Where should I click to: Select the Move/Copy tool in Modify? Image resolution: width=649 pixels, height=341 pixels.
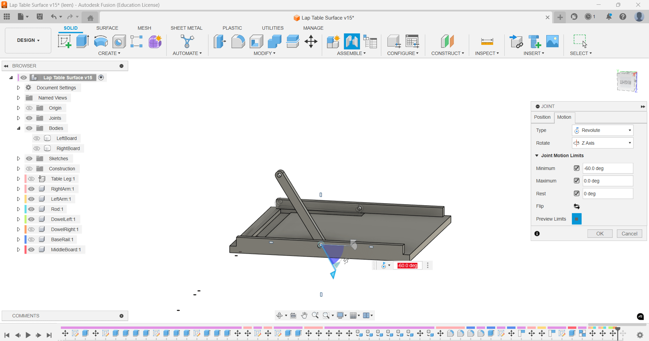click(311, 41)
